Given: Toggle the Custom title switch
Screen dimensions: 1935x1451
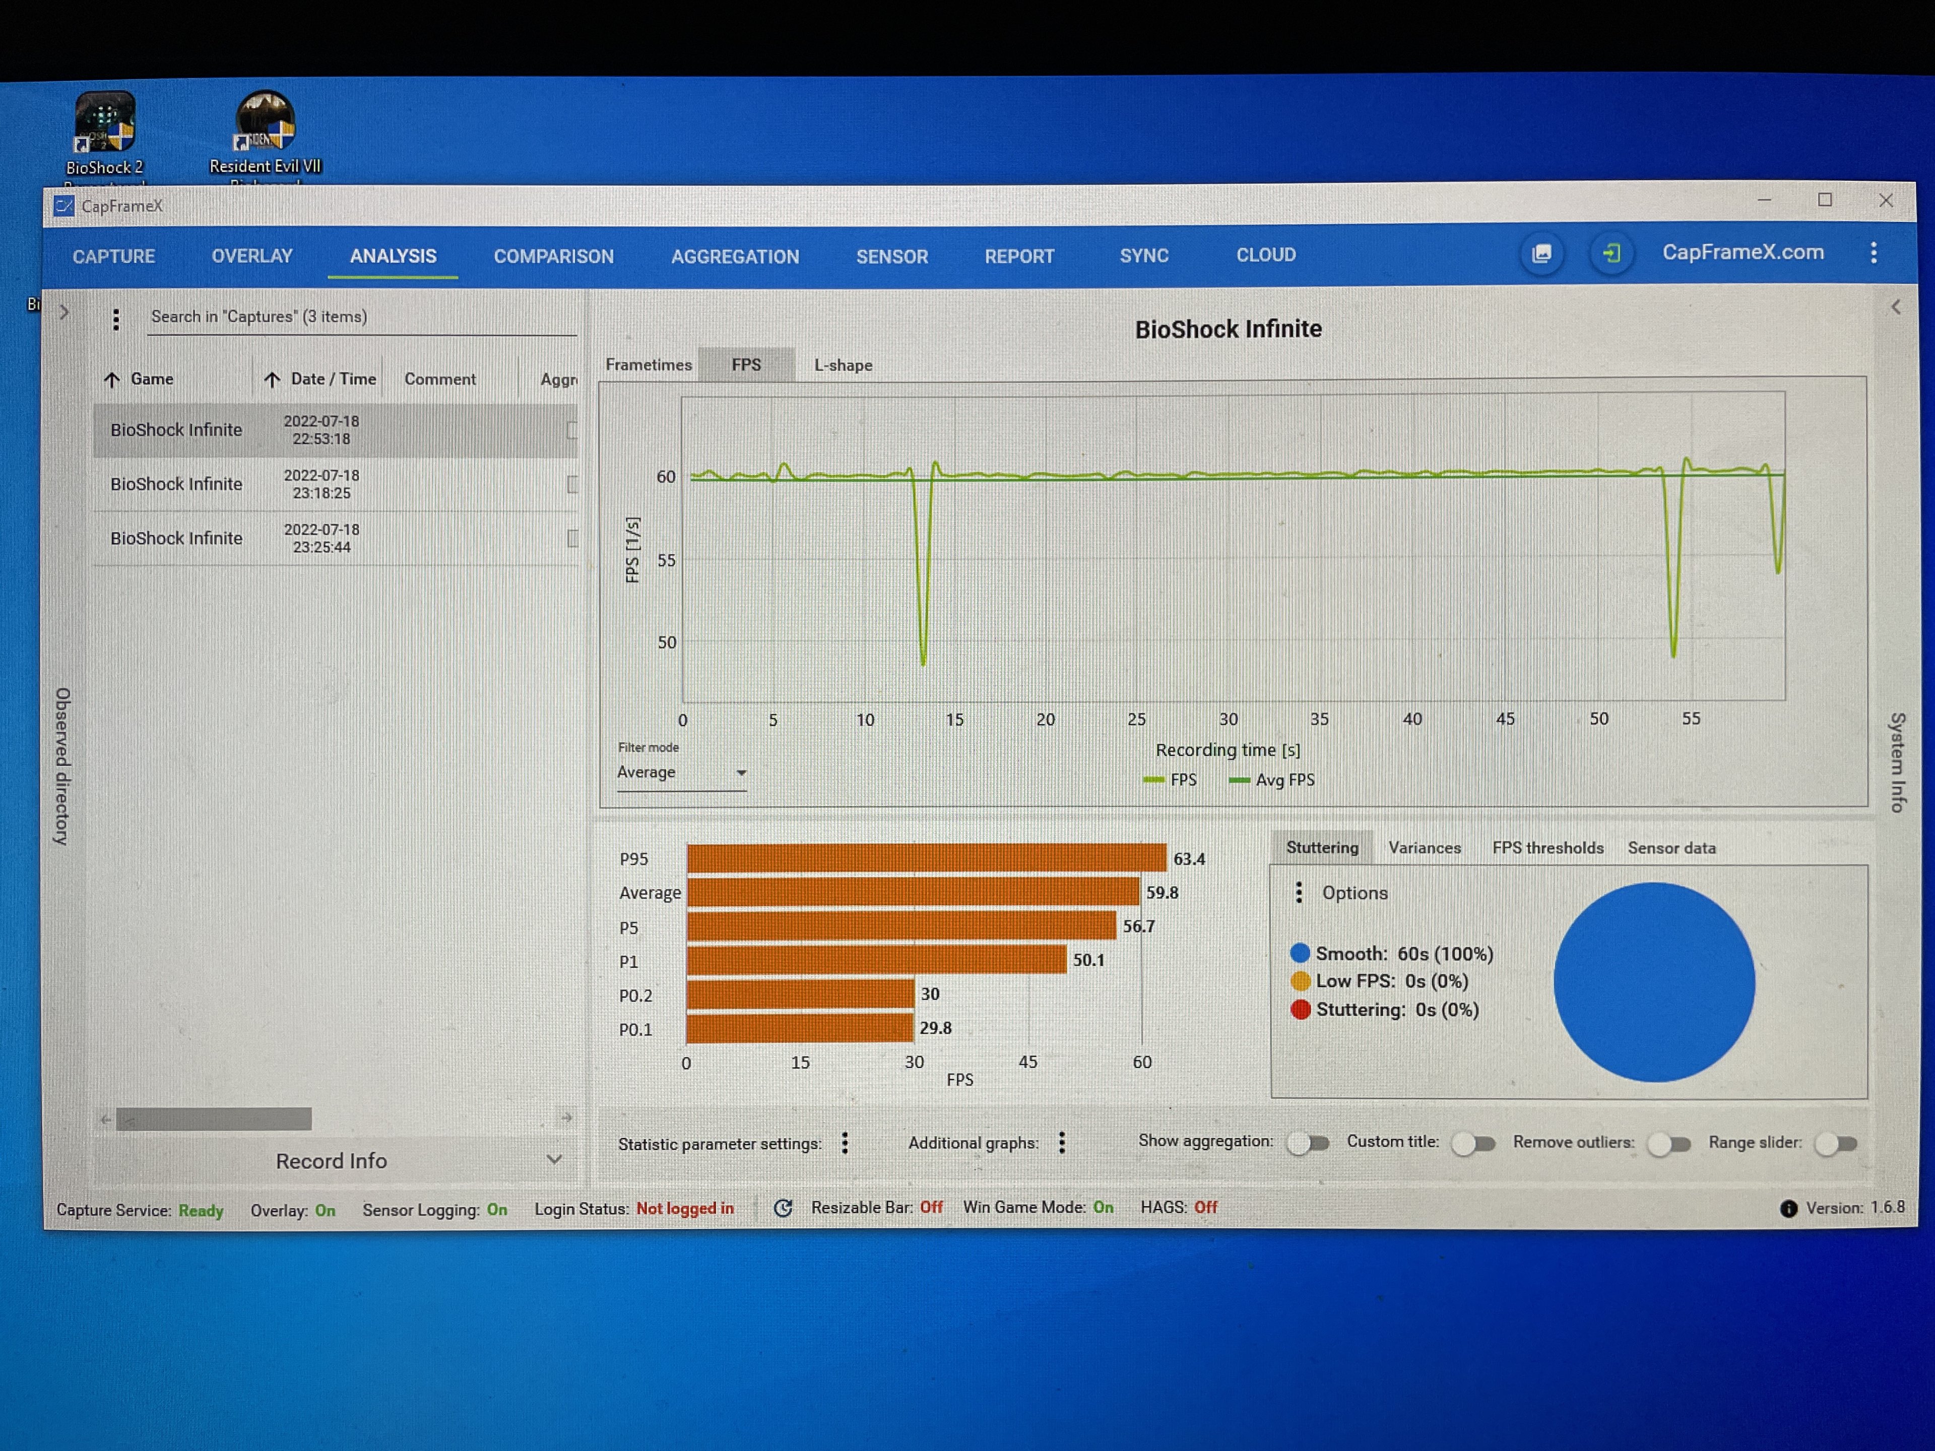Looking at the screenshot, I should coord(1473,1143).
